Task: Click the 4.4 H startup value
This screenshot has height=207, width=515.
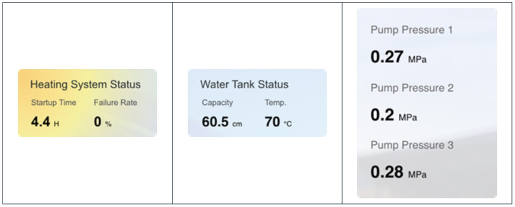Action: click(x=45, y=122)
